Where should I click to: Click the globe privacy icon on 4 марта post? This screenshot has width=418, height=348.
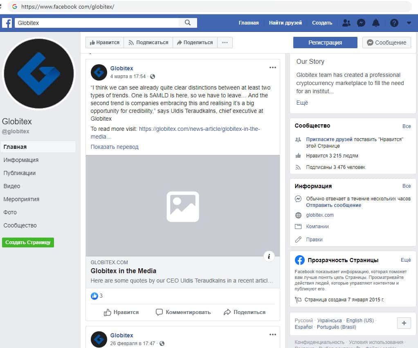(153, 76)
